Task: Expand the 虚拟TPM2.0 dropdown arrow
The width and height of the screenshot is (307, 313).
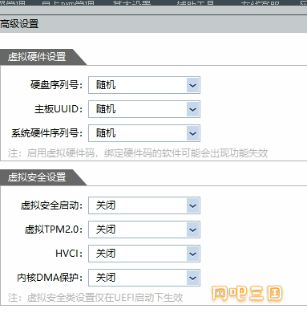Action: [193, 230]
